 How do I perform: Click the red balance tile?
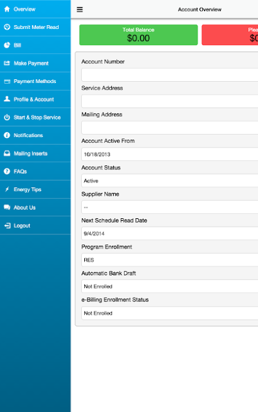[230, 35]
